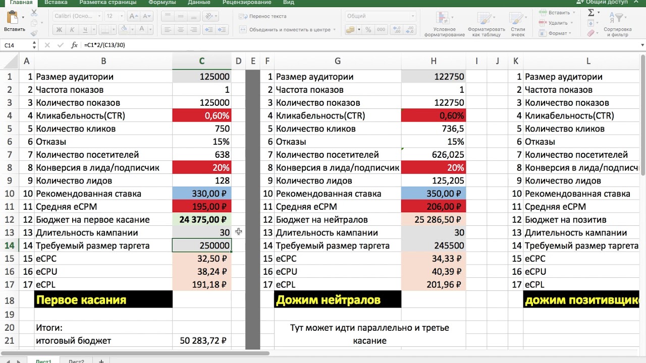Decrease font size with small A icon
This screenshot has height=363, width=646.
click(146, 16)
